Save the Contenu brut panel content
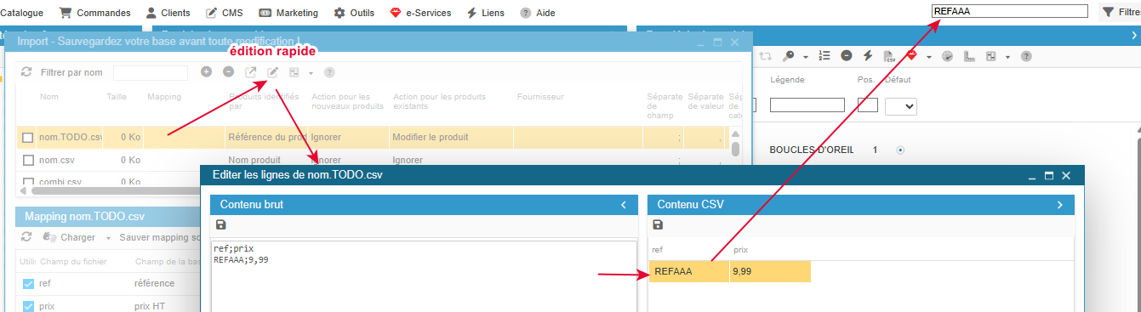This screenshot has height=312, width=1141. [221, 224]
